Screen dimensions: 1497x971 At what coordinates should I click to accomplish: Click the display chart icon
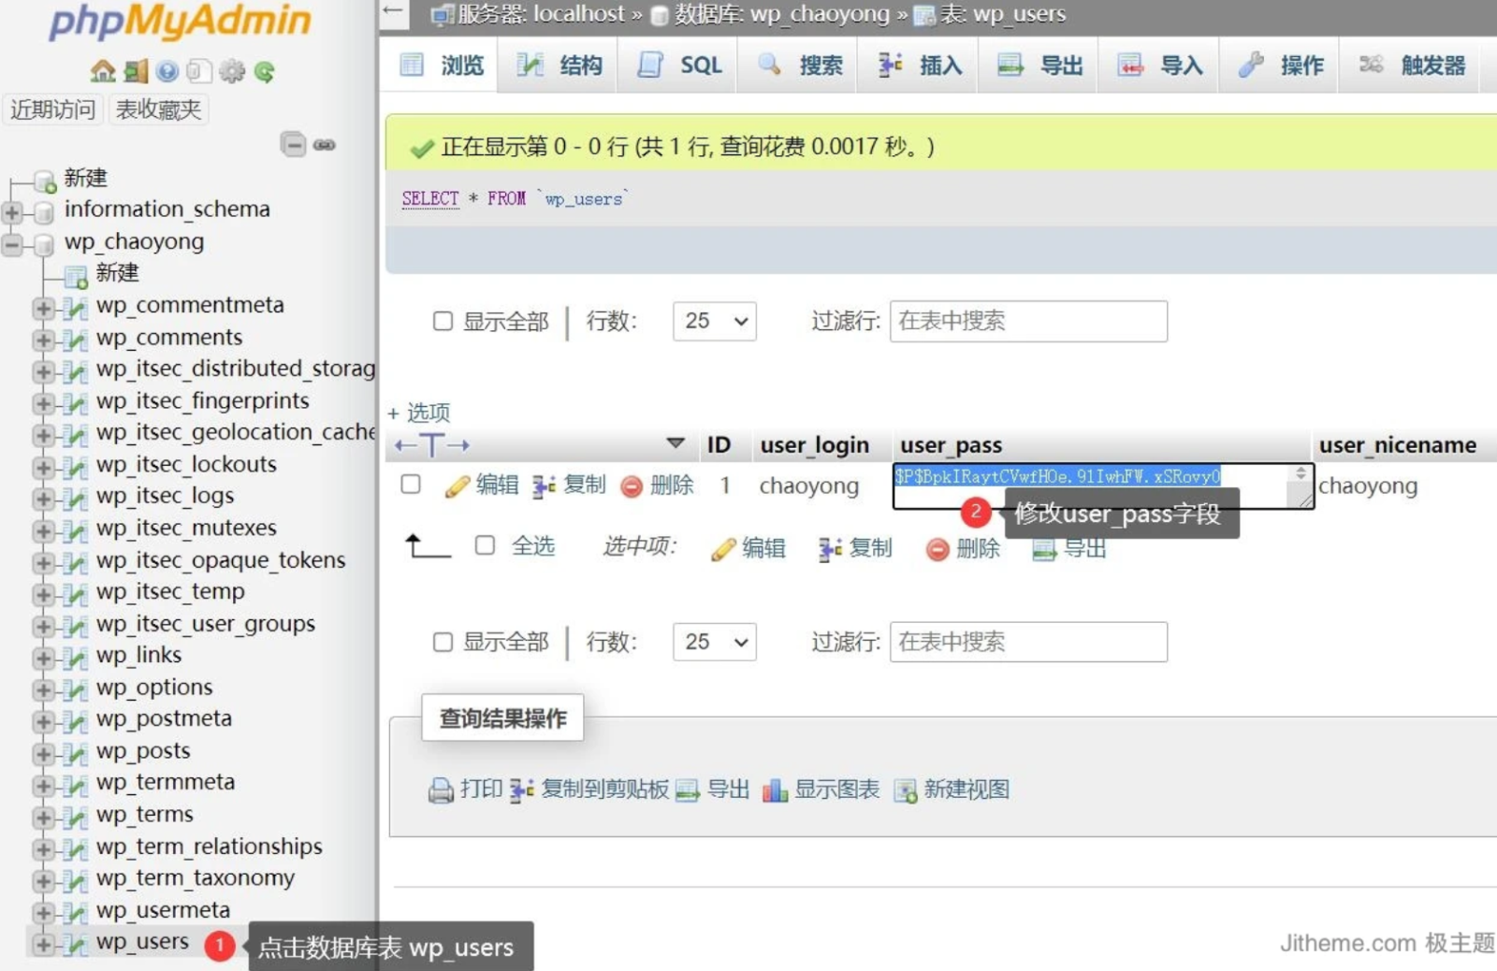coord(775,790)
